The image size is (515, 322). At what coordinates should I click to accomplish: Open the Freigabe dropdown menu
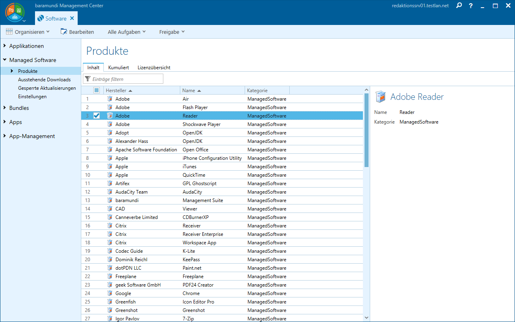172,32
